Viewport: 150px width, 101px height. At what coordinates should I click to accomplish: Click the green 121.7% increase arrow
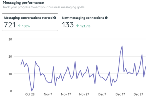tap(77, 26)
